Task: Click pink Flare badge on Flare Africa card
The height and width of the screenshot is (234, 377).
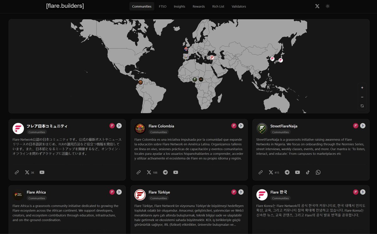Action: (x=112, y=192)
